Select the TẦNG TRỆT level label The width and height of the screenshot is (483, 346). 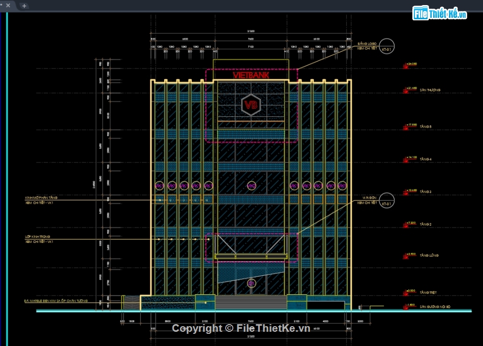pos(428,293)
